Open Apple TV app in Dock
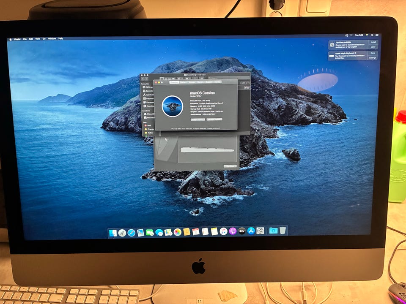 (x=242, y=231)
